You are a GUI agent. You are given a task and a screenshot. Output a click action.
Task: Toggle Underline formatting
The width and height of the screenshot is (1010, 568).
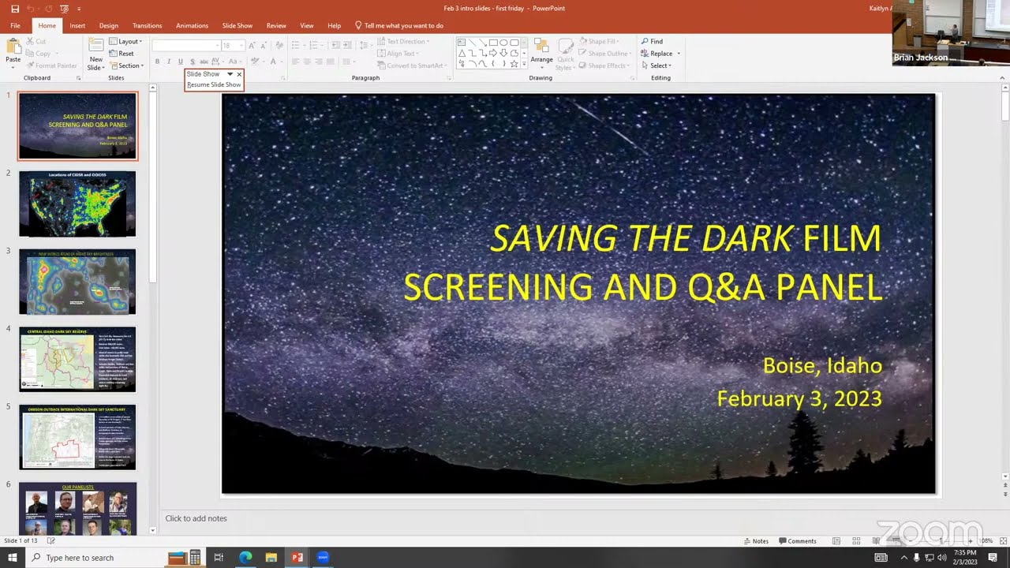click(181, 62)
